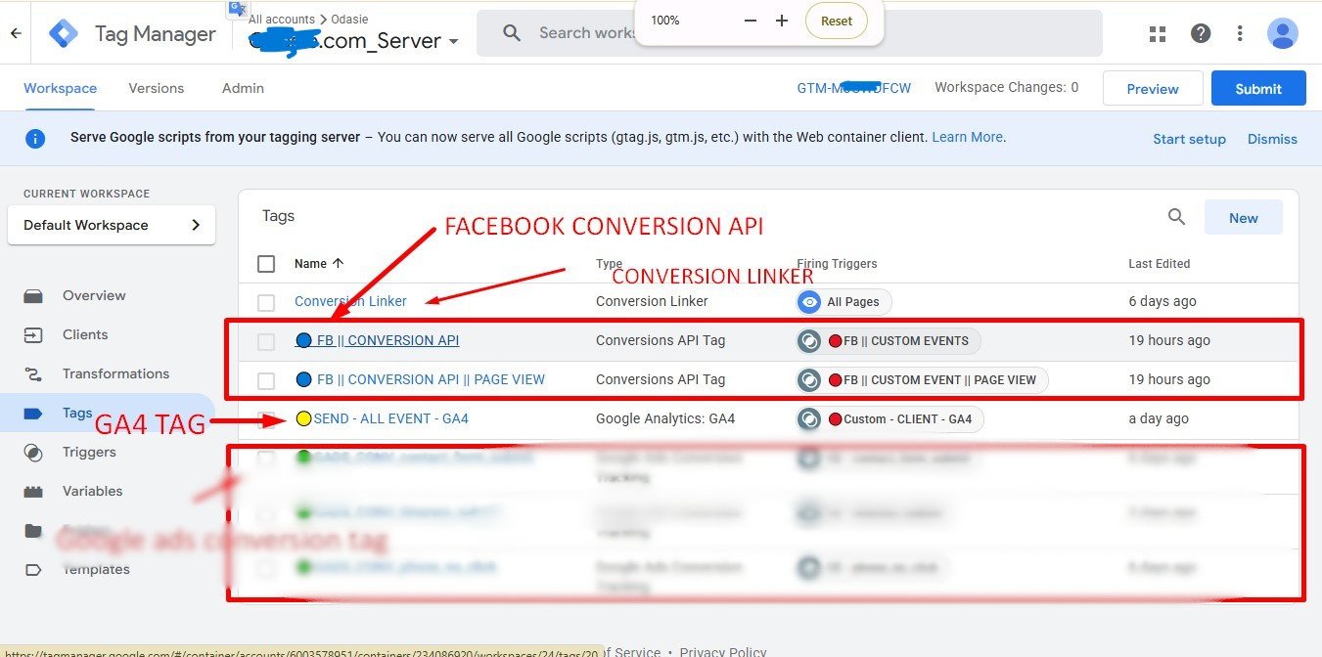The image size is (1322, 657).
Task: Switch to the Workspace tab
Action: click(x=61, y=88)
